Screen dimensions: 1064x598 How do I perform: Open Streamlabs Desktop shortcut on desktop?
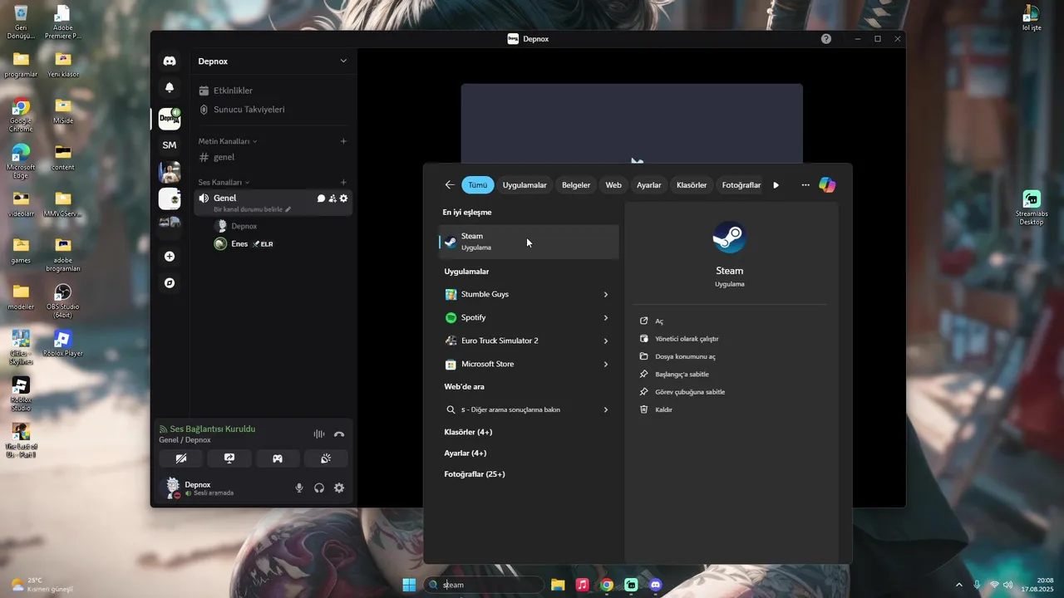click(1032, 208)
